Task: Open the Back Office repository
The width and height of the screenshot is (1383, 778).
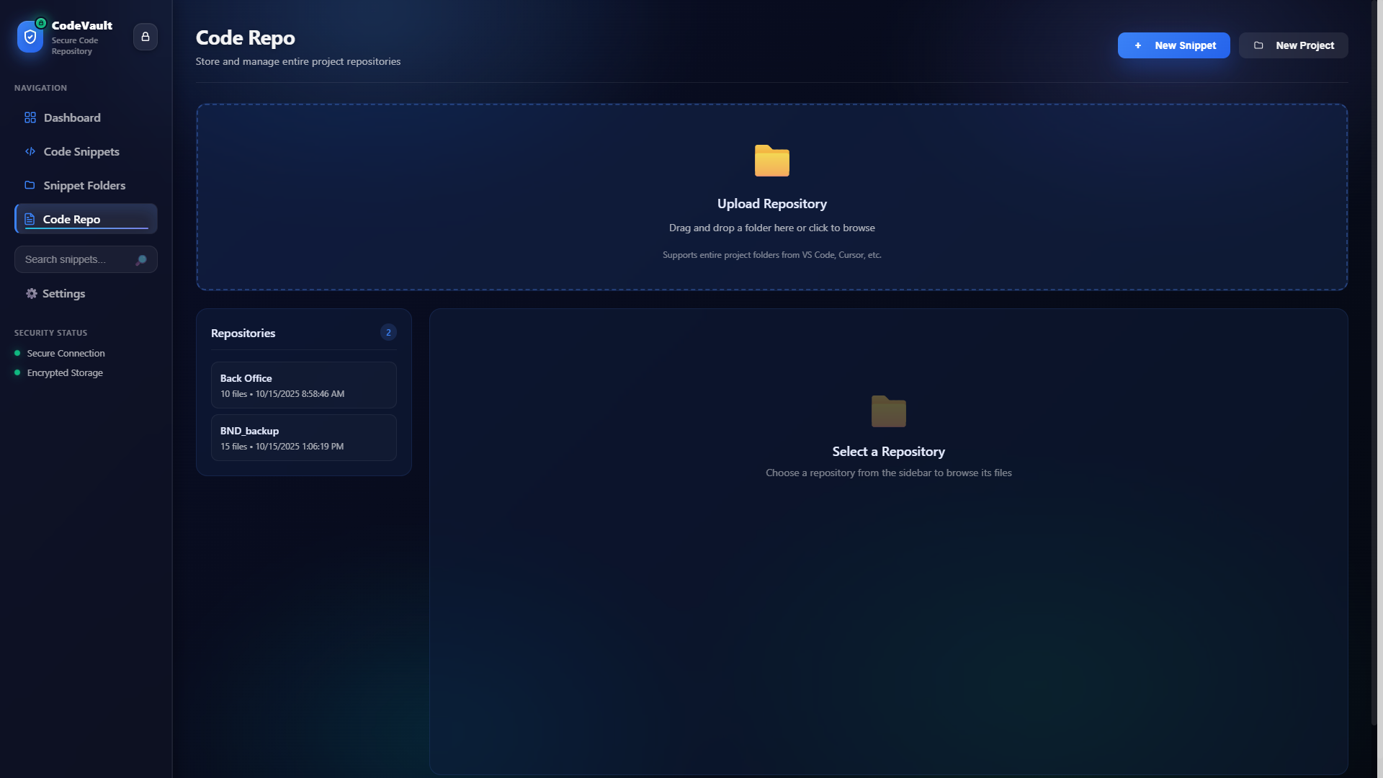Action: pyautogui.click(x=303, y=385)
